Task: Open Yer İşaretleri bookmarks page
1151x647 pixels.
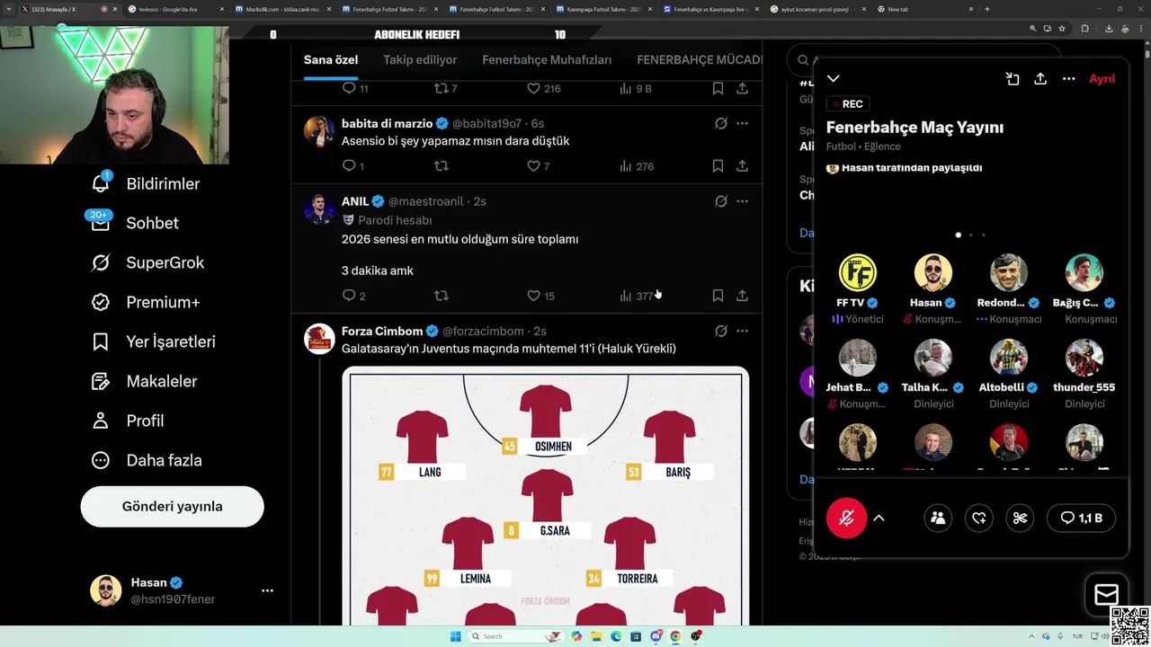Action: (153, 341)
